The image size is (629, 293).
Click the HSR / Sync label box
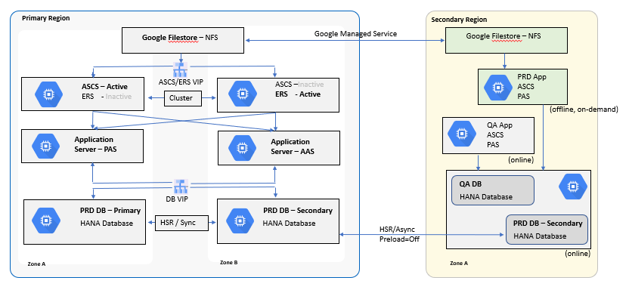181,223
